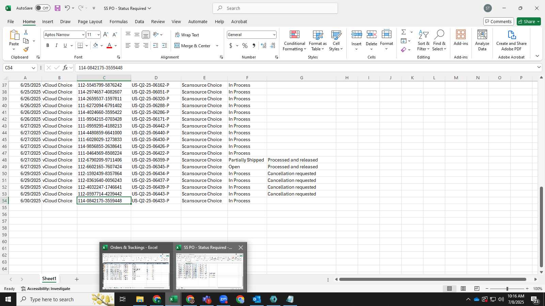The width and height of the screenshot is (545, 306).
Task: Open the File tab
Action: [11, 21]
